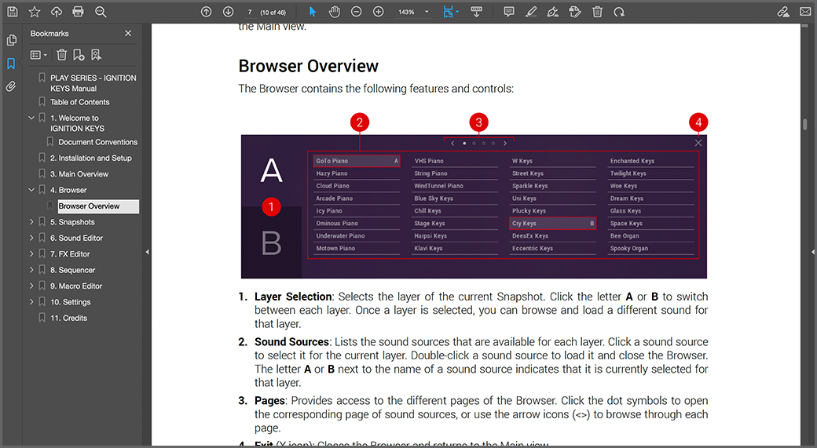Delete the selected bookmark with trash icon
Screen dimensions: 817x448
tap(61, 55)
